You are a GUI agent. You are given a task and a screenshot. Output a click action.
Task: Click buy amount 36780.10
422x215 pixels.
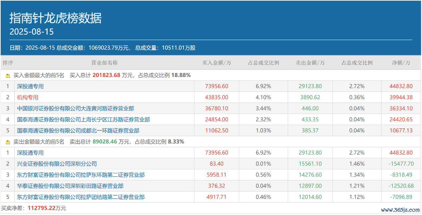click(x=217, y=108)
